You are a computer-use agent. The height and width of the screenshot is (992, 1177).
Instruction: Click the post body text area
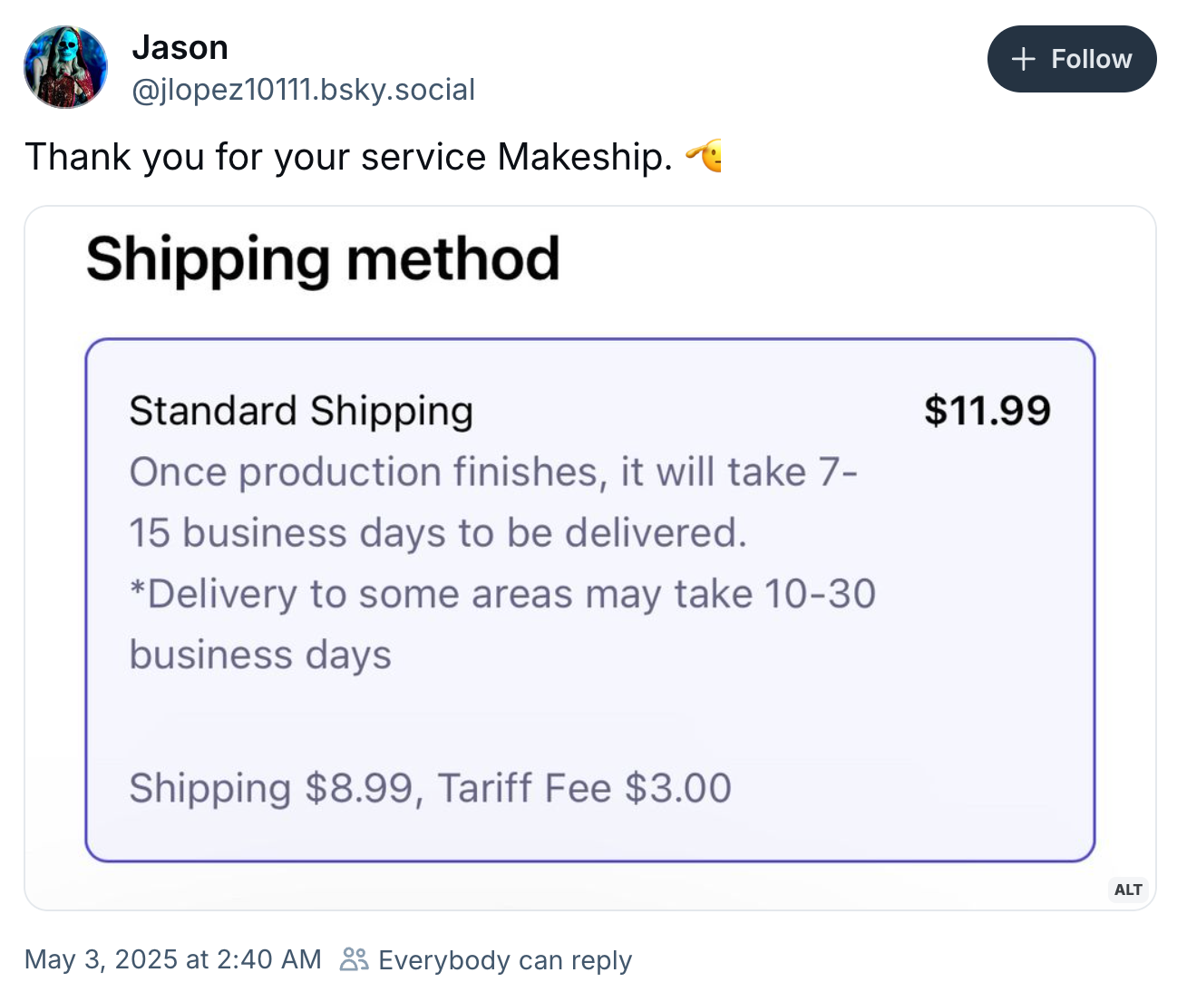pyautogui.click(x=363, y=157)
